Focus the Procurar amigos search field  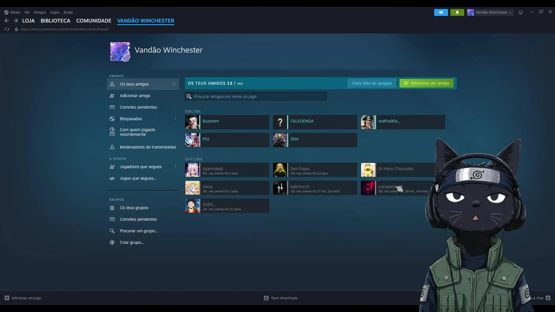click(256, 96)
